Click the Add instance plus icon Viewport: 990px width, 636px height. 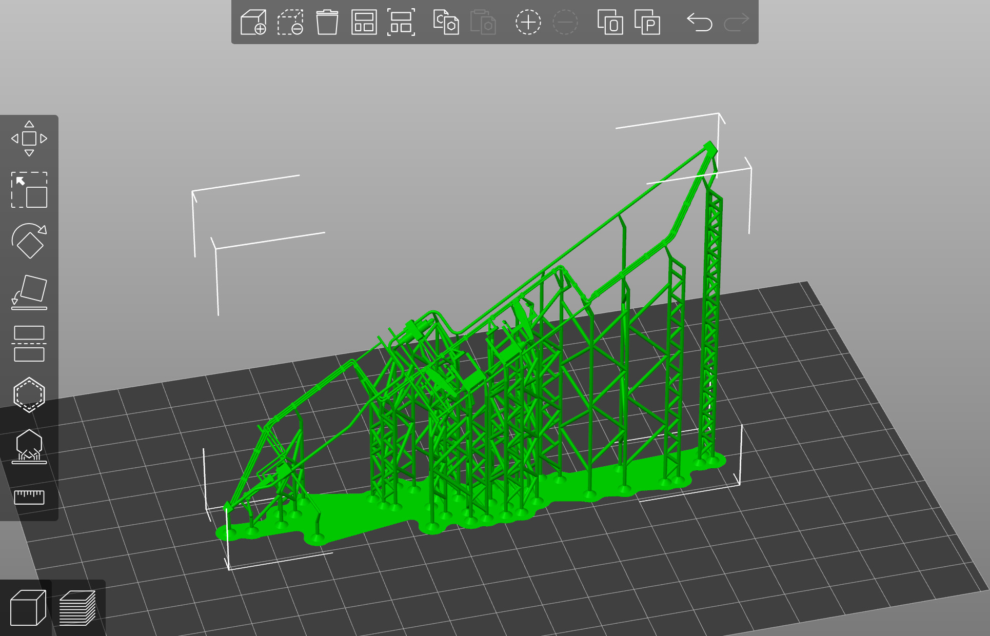tap(528, 23)
